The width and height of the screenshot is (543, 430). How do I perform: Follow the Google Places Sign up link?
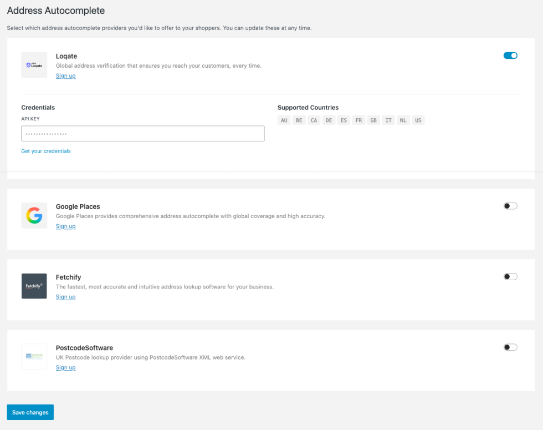pos(65,226)
